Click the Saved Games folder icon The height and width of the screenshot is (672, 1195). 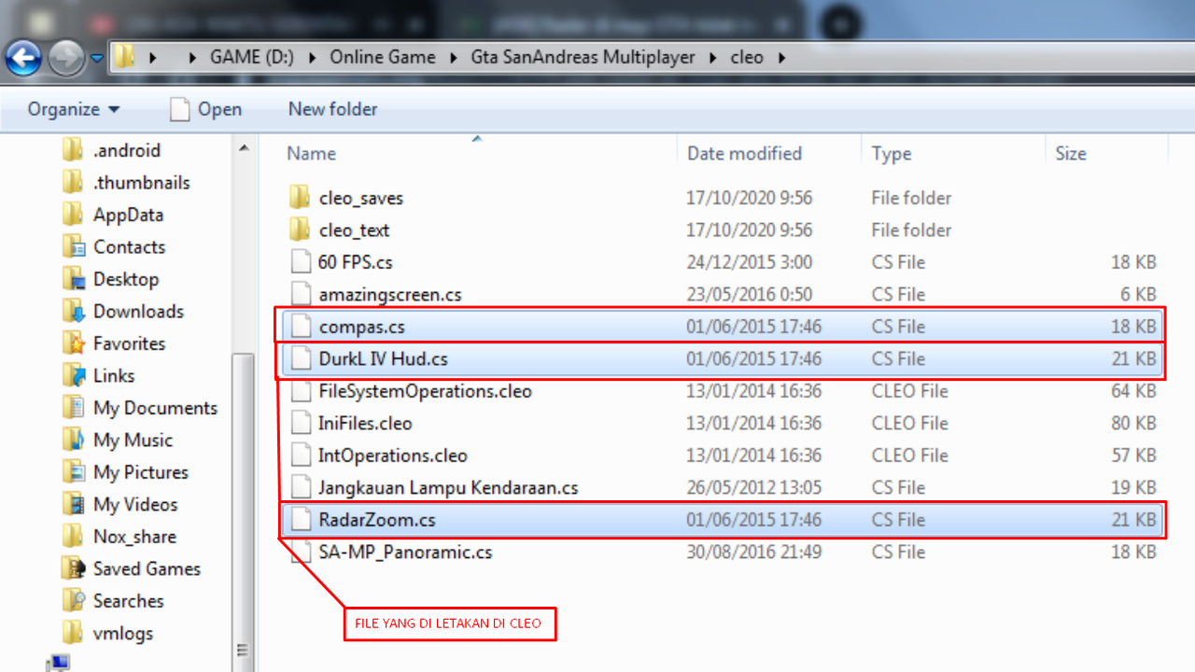(x=74, y=568)
